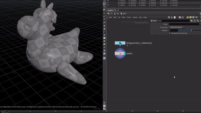Open the Tools menu
This screenshot has width=201, height=113.
(x=129, y=17)
